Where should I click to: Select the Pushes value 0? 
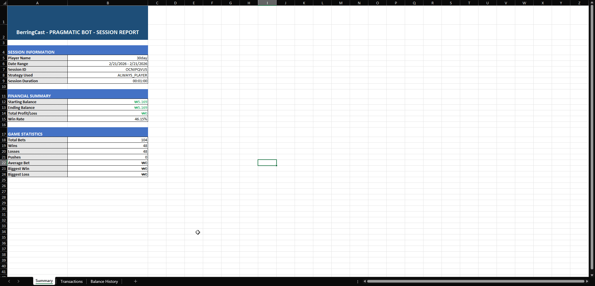tap(108, 157)
